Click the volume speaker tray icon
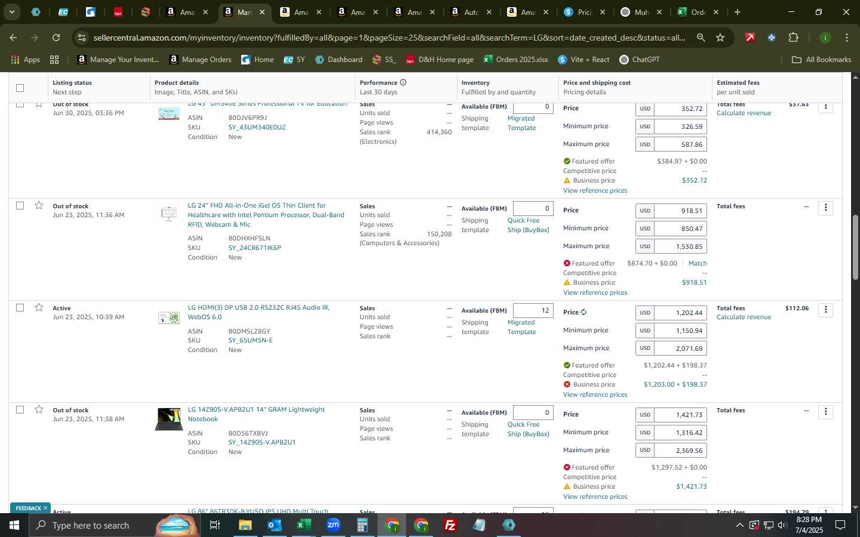 tap(782, 525)
